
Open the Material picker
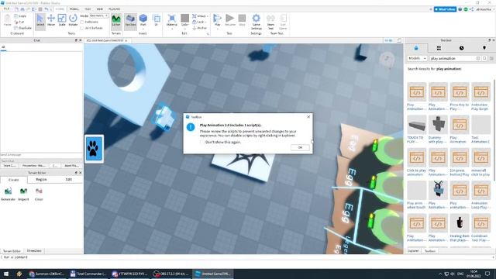172,19
